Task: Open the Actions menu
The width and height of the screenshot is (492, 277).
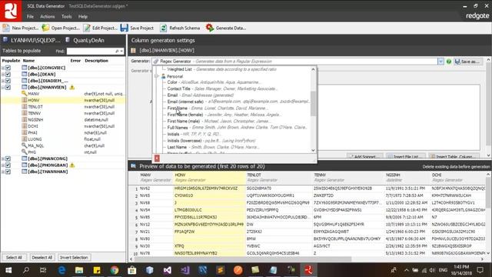Action: pos(48,17)
